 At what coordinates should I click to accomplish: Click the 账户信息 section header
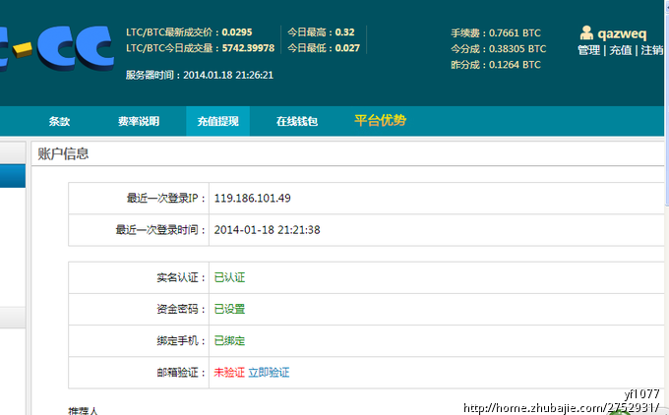coord(63,153)
